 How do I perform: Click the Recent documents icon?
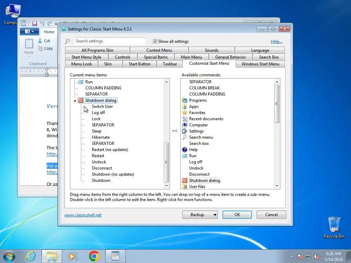tap(185, 119)
